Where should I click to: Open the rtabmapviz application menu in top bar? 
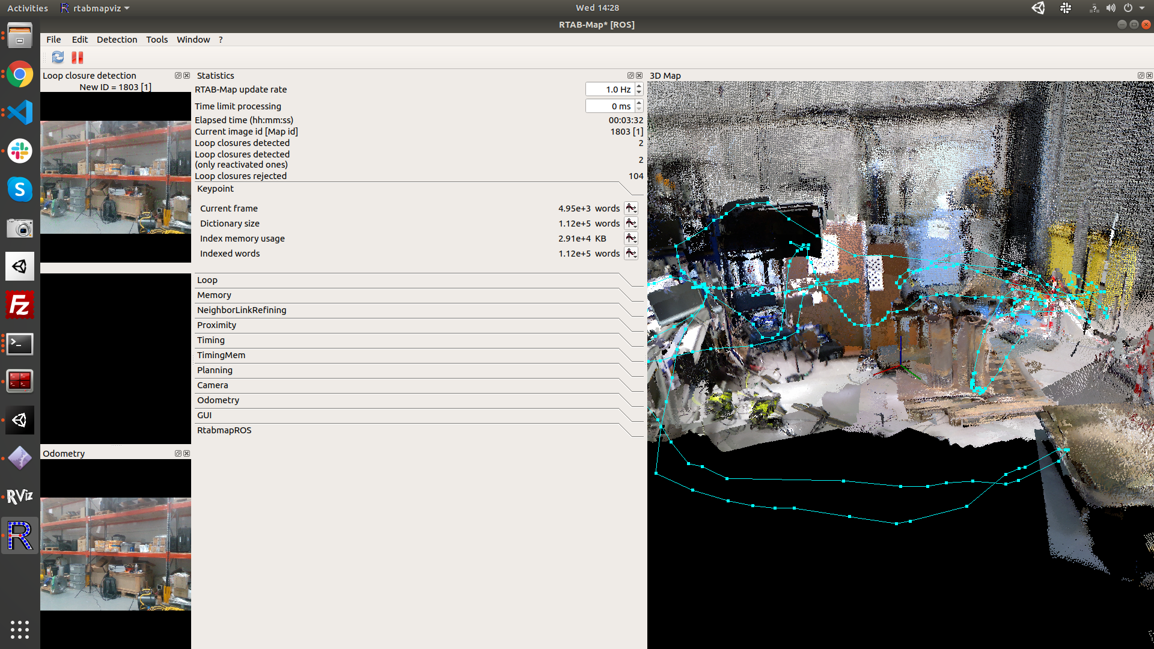pyautogui.click(x=95, y=8)
